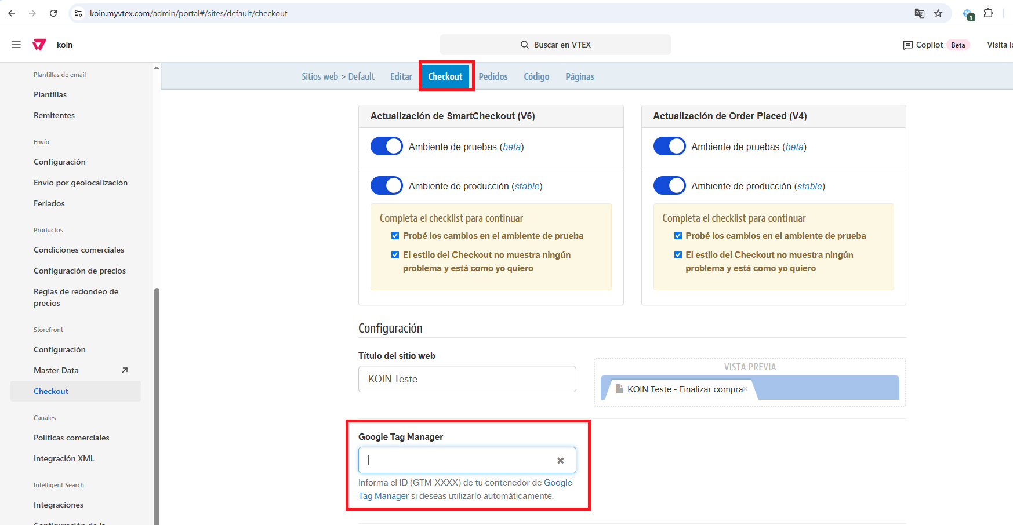This screenshot has height=525, width=1013.
Task: Uncheck SmartCheckout 'Probé los cambios' checkbox
Action: (395, 235)
